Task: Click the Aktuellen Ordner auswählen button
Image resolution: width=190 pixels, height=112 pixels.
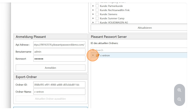Action: [50, 99]
